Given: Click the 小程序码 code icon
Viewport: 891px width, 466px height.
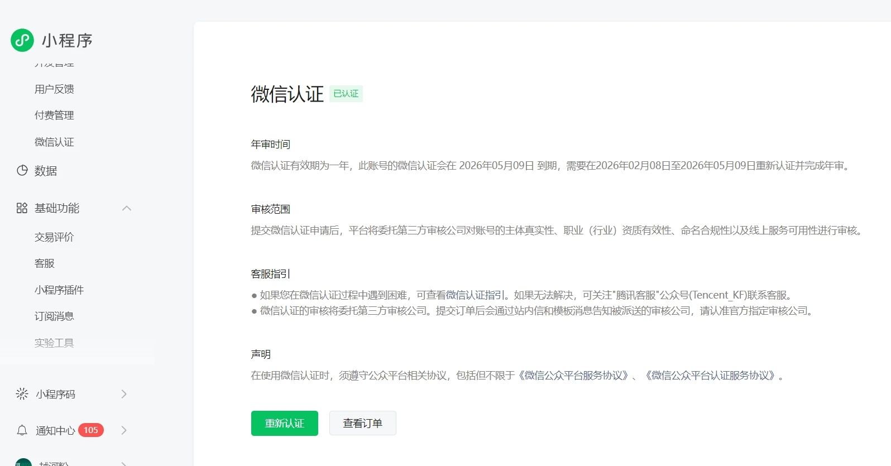Looking at the screenshot, I should [x=22, y=394].
